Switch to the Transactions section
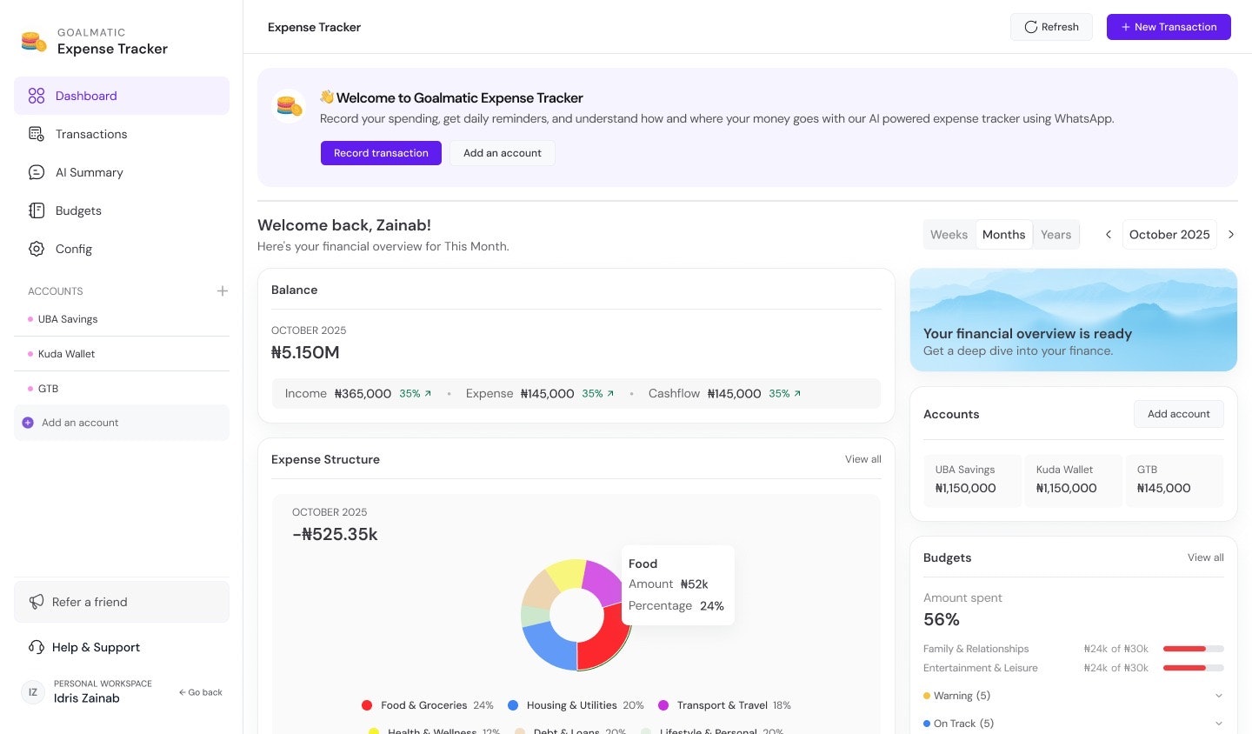Viewport: 1252px width, 734px height. tap(91, 134)
